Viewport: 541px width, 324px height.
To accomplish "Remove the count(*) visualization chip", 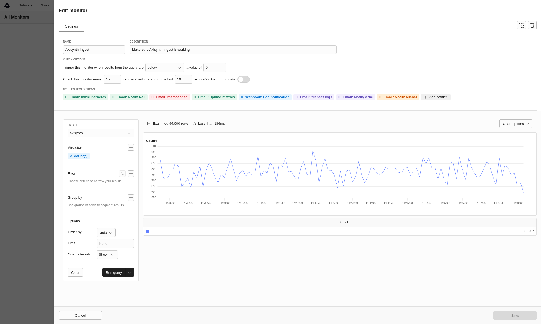I will point(71,156).
